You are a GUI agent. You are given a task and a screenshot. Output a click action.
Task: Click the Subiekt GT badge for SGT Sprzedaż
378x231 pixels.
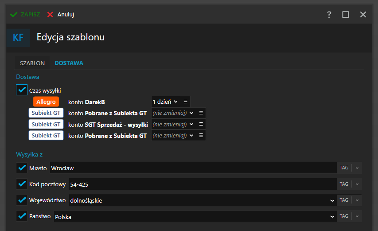pyautogui.click(x=46, y=124)
